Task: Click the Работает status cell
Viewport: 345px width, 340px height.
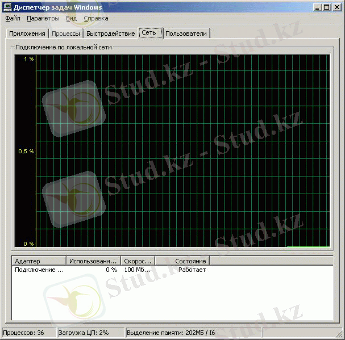Action: click(x=192, y=270)
